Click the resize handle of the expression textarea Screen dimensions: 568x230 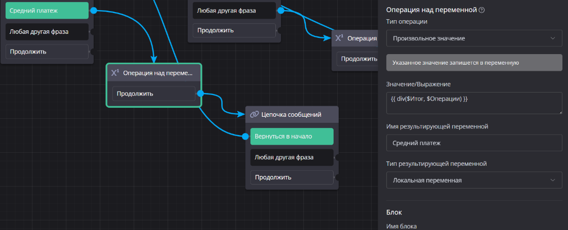[x=560, y=112]
